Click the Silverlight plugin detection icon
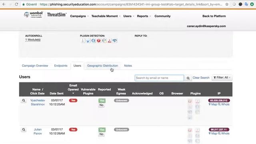This screenshot has height=144, width=256. coord(115,40)
